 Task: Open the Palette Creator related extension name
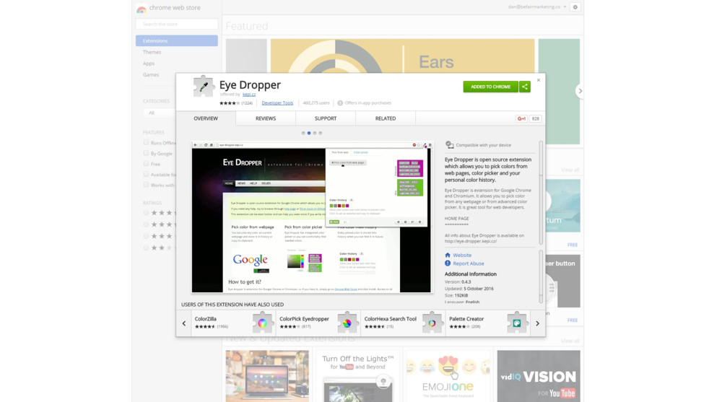(x=466, y=319)
